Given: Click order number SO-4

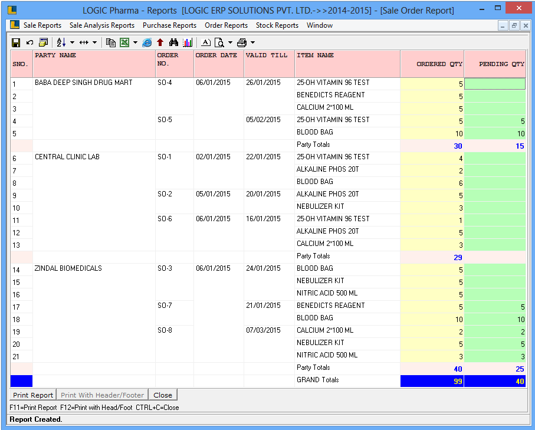Looking at the screenshot, I should point(165,83).
